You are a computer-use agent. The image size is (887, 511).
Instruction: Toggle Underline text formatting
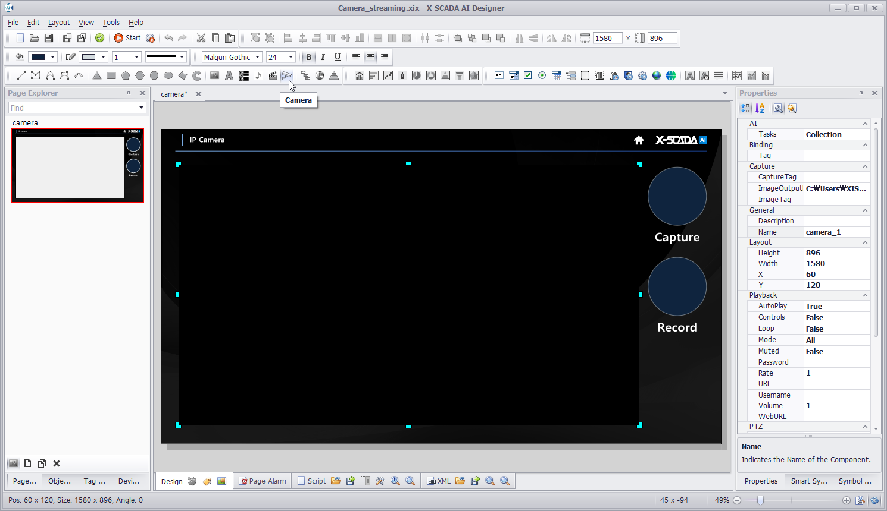(338, 57)
